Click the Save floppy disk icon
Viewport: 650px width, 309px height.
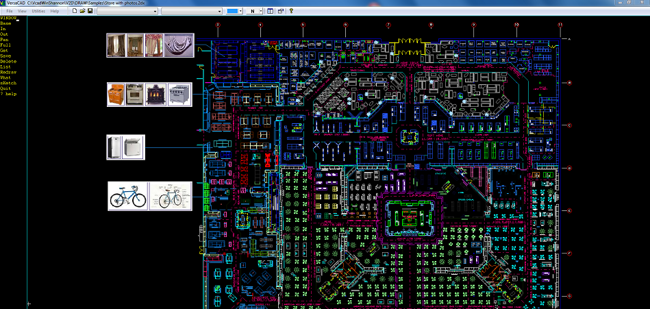pos(90,12)
